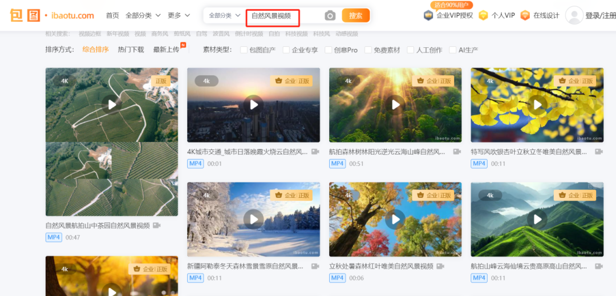Open title 自然风景航拍山中茶园自然风景视频

[x=98, y=225]
